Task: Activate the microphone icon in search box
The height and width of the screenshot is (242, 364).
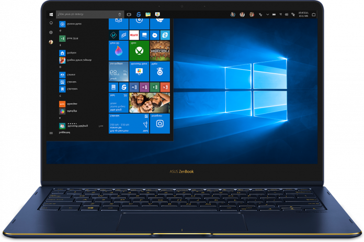Action: pyautogui.click(x=120, y=15)
